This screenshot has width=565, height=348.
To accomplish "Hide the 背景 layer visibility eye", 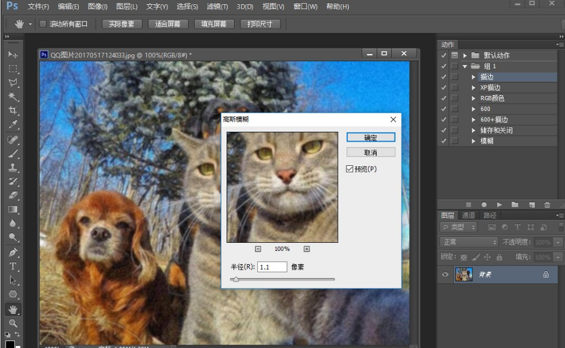I will point(446,275).
